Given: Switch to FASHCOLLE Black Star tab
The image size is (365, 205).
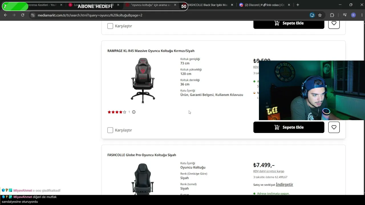Looking at the screenshot, I should click(208, 5).
